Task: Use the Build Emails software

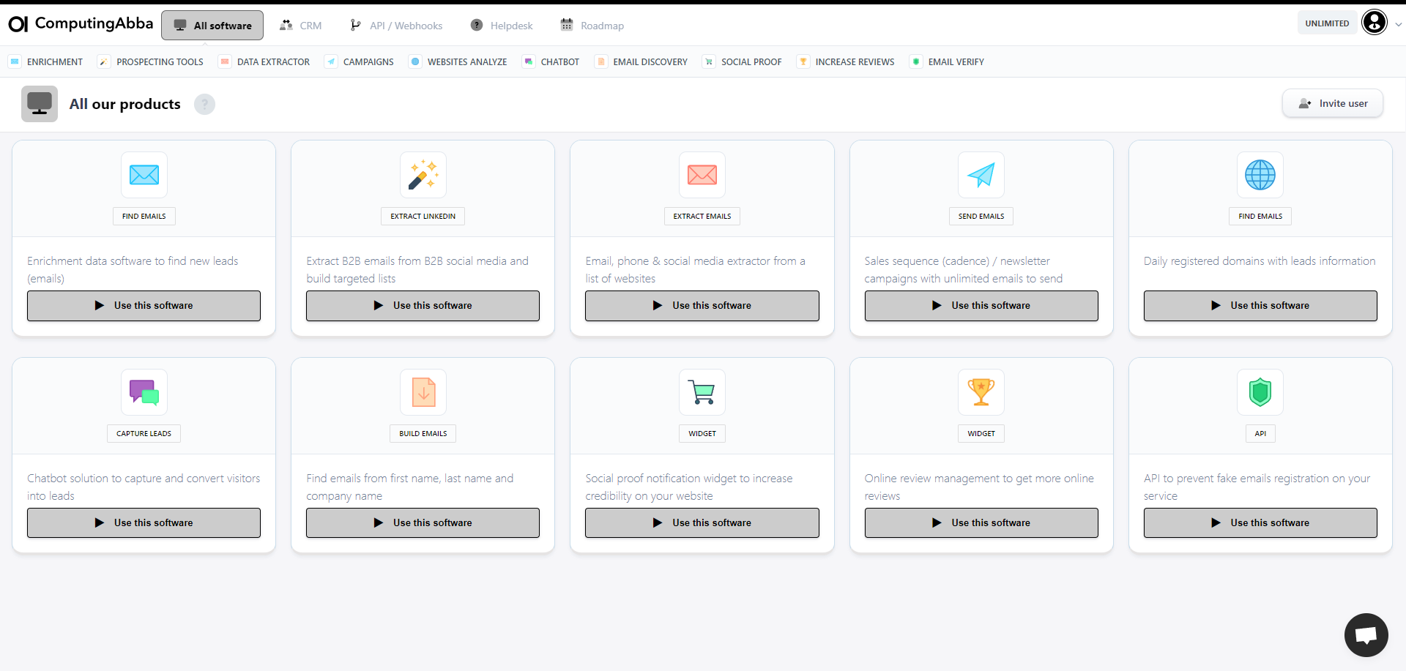Action: coord(423,523)
